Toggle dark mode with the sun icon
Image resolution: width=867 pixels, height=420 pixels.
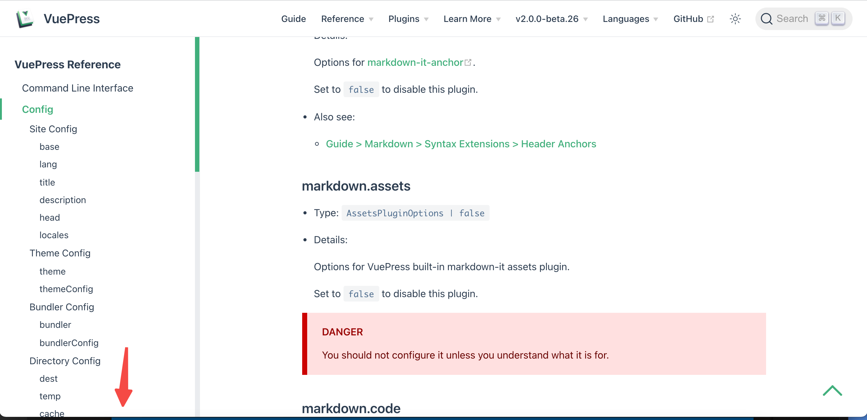(735, 19)
